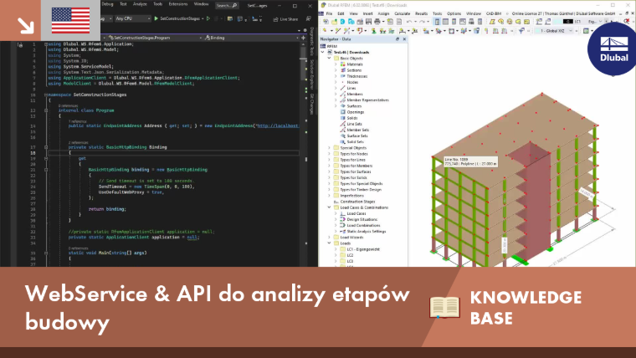Click the Visual Studio Search box
636x358 pixels.
point(226,5)
